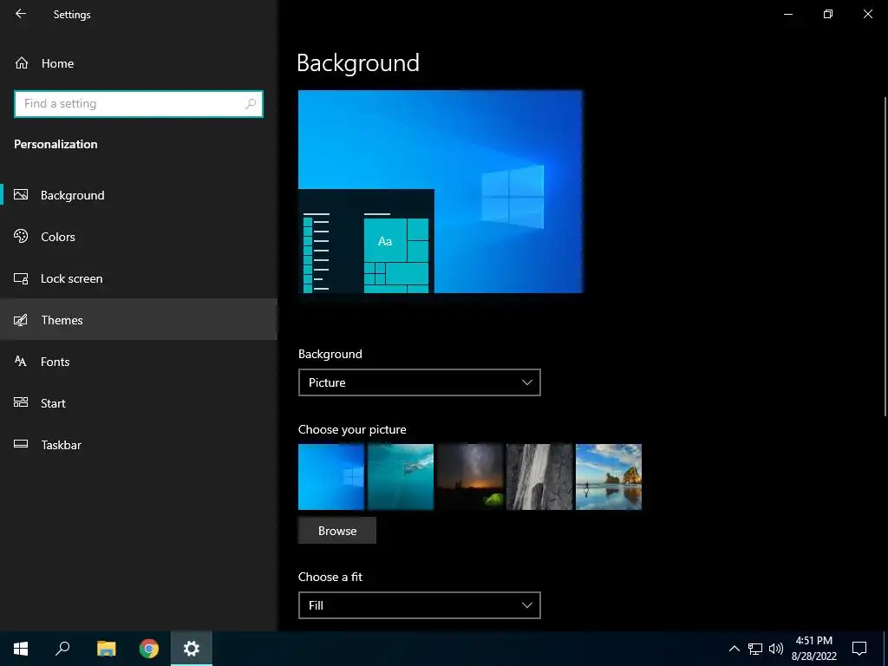Click the Settings gear on the taskbar

[192, 649]
